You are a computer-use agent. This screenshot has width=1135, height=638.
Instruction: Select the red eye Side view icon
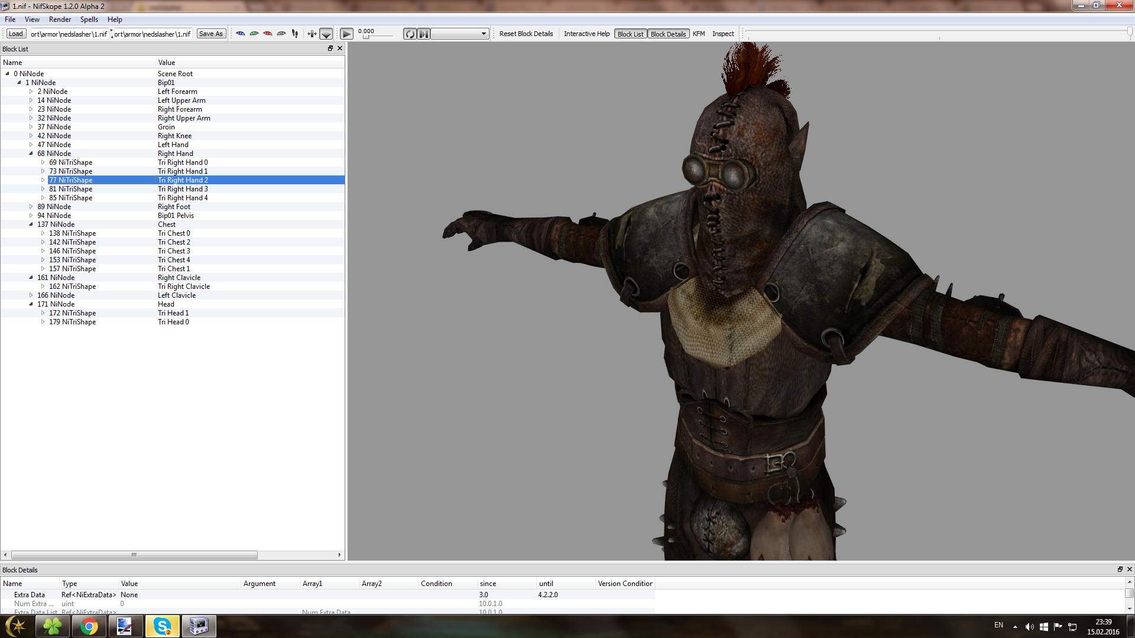pos(268,34)
